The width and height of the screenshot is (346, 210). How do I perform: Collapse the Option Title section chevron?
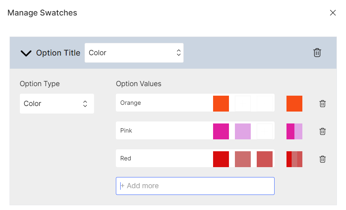(x=26, y=53)
